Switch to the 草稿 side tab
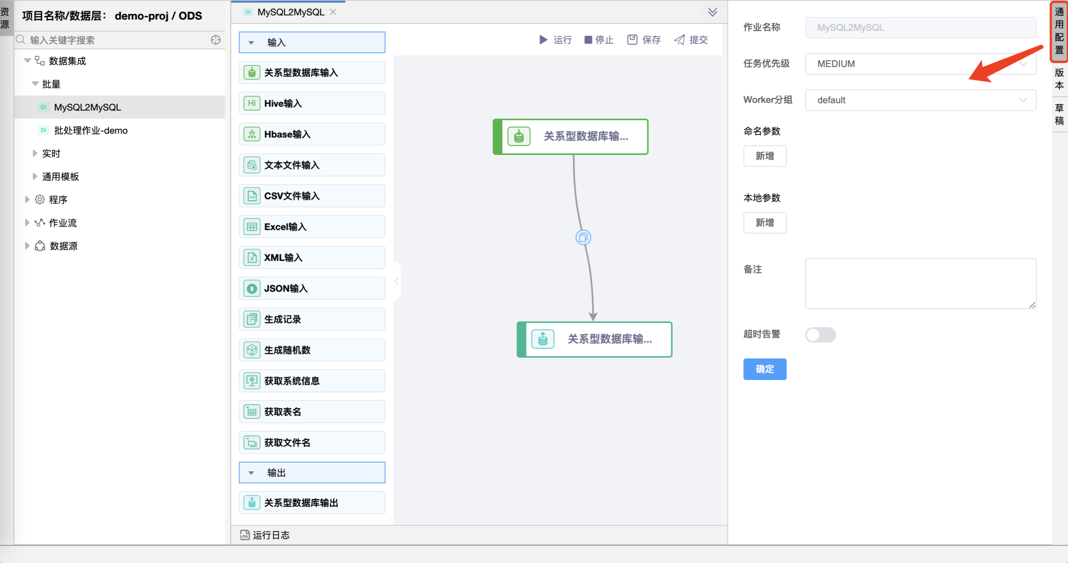Image resolution: width=1068 pixels, height=563 pixels. 1059,114
